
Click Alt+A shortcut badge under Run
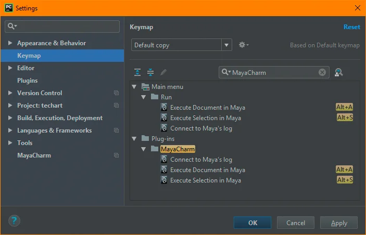click(x=344, y=107)
